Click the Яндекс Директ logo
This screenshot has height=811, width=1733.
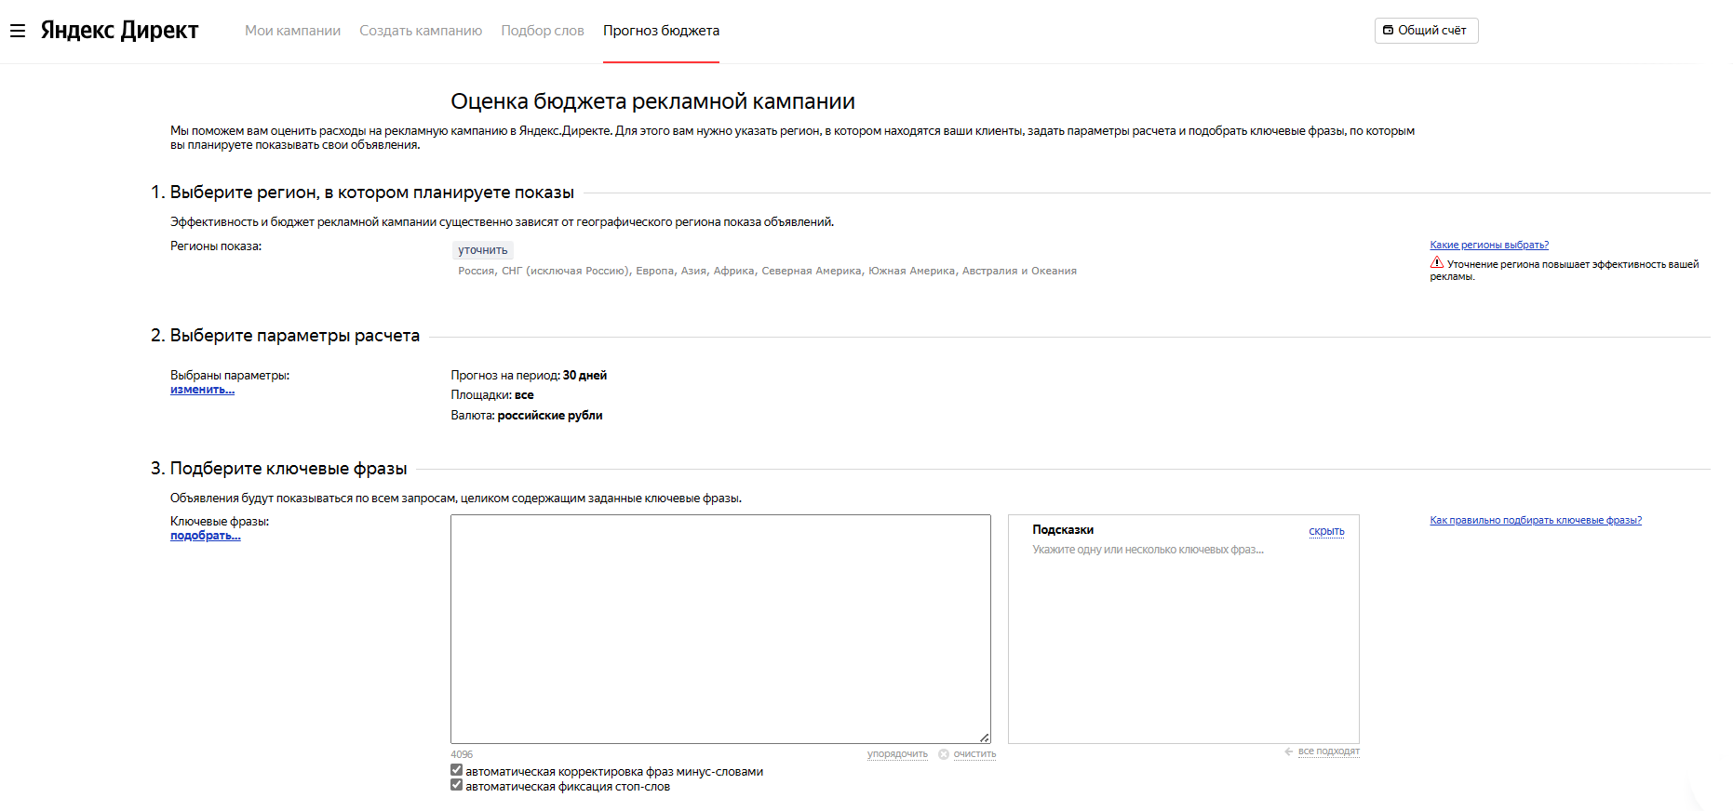tap(119, 31)
